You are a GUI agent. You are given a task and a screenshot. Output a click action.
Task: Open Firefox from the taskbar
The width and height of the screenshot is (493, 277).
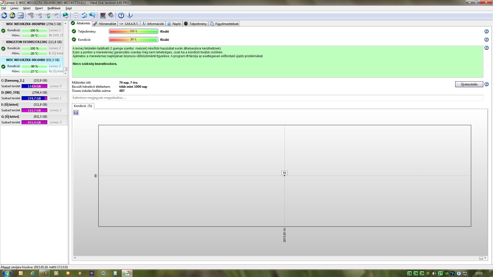point(44,273)
